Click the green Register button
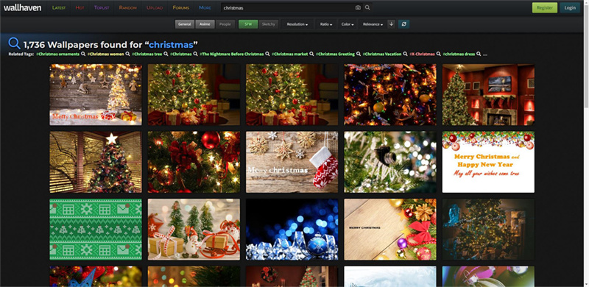The width and height of the screenshot is (589, 287). point(544,7)
